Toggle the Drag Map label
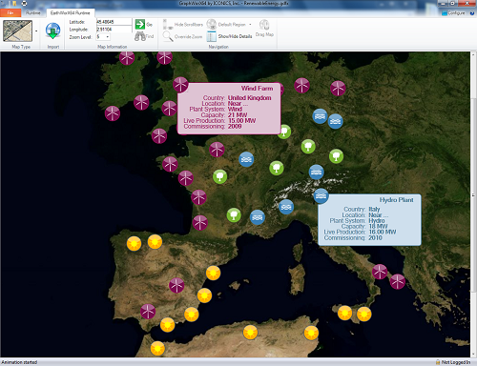The image size is (477, 366). pos(264,34)
